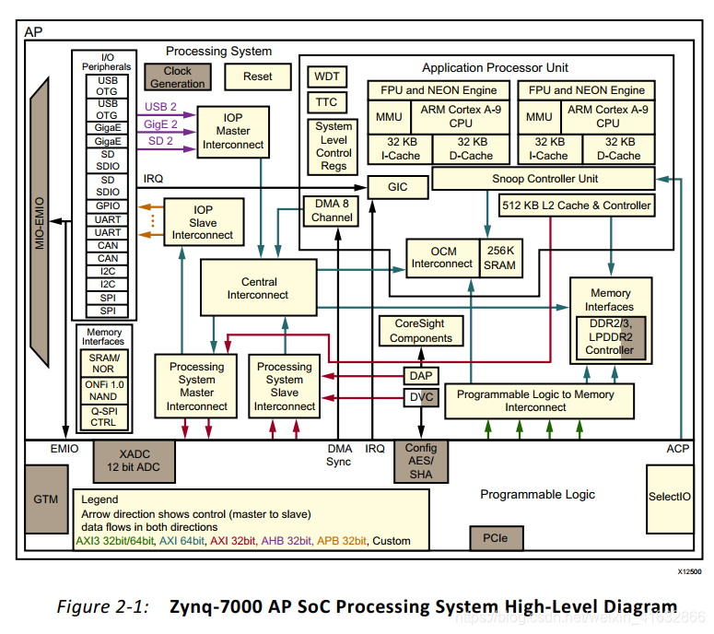Click the SelectIO block

(670, 499)
